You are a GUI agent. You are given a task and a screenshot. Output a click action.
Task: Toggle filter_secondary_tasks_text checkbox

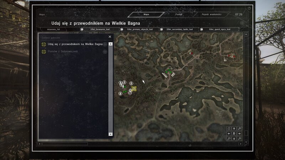tap(162, 30)
